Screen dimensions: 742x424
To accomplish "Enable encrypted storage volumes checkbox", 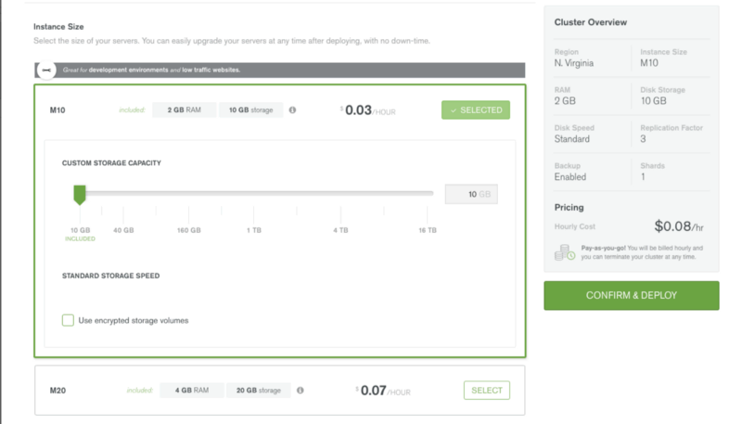I will (x=68, y=320).
